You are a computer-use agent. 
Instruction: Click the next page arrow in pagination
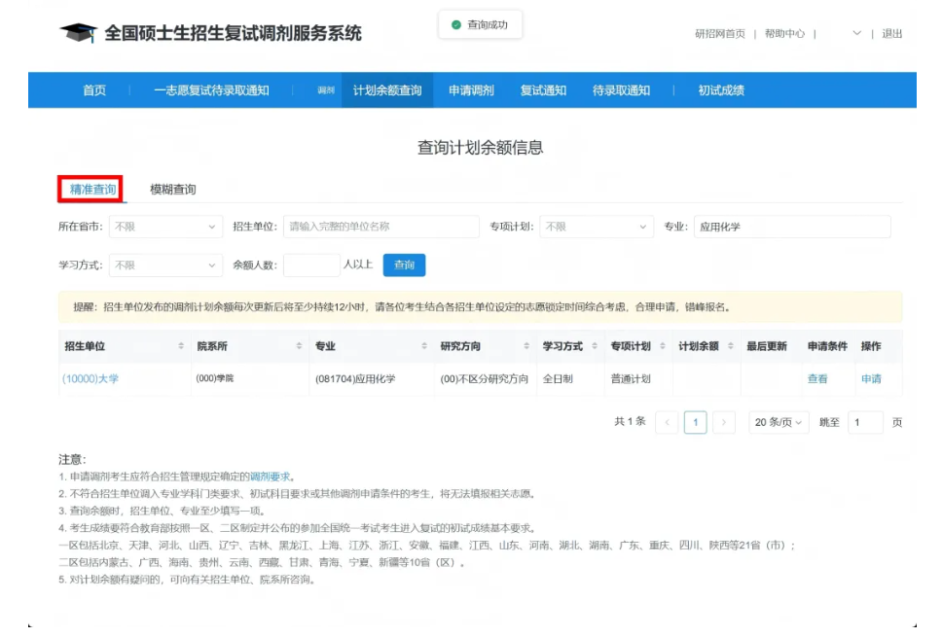coord(724,422)
